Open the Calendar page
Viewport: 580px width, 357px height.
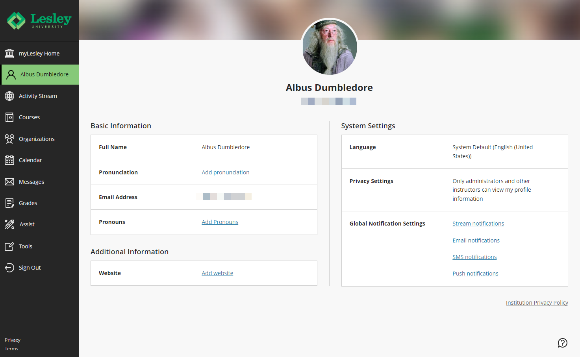(x=39, y=160)
